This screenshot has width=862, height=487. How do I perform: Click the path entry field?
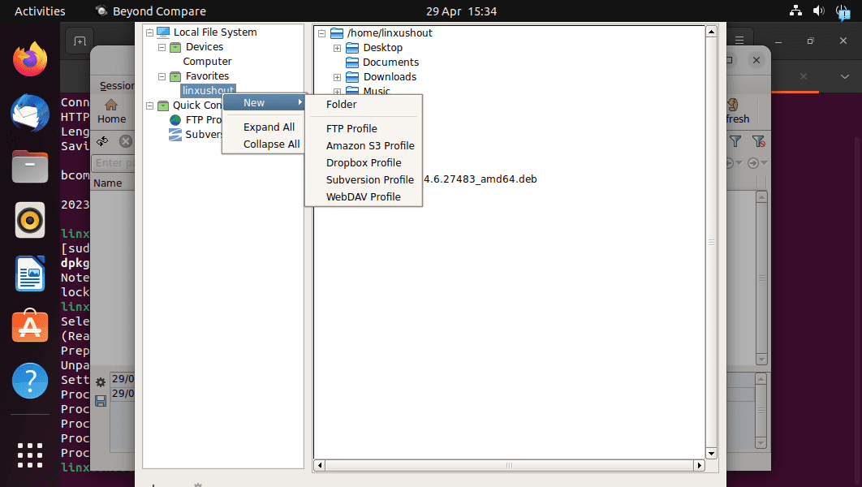(x=114, y=162)
